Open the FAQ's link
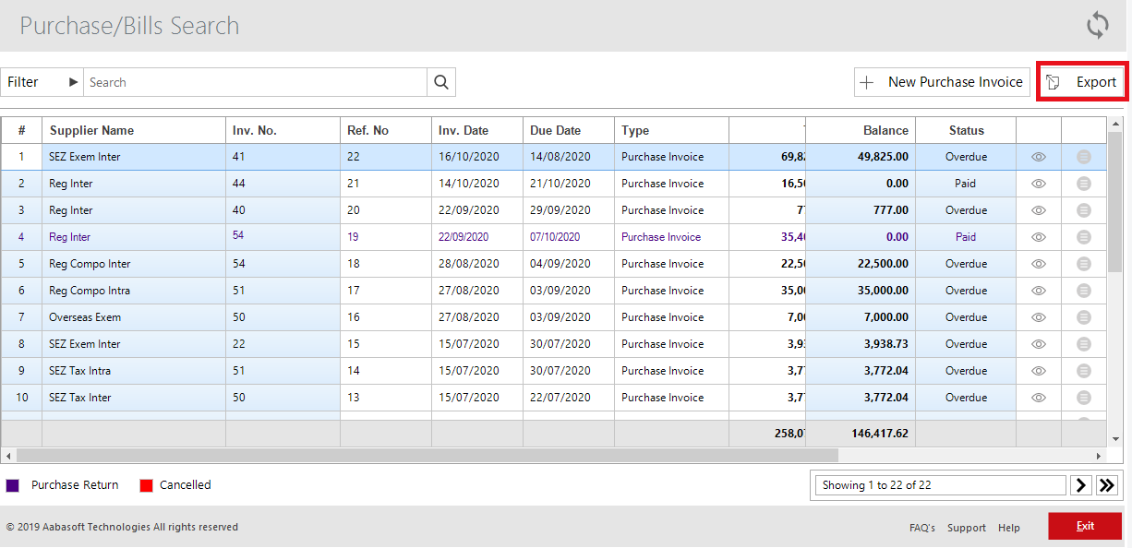The width and height of the screenshot is (1132, 548). point(921,527)
